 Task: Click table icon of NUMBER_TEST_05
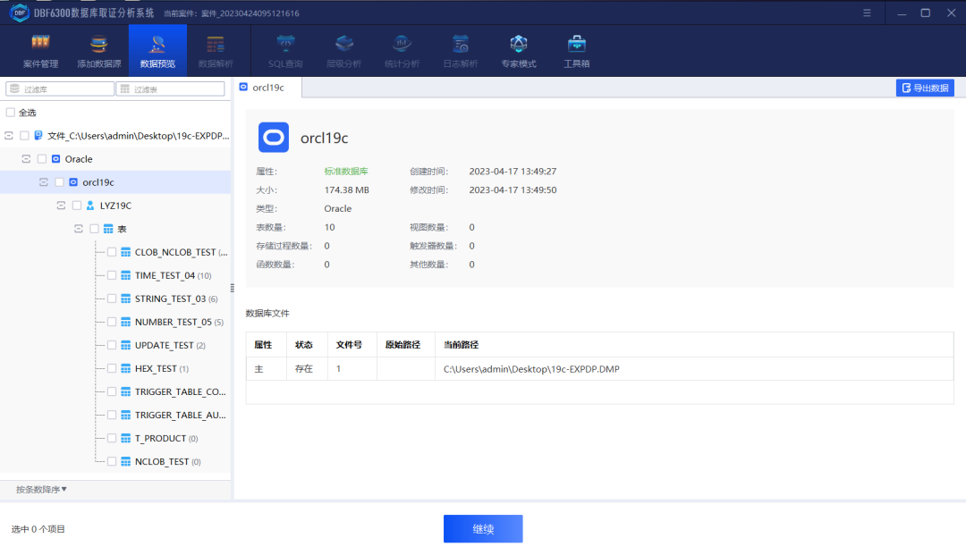126,322
